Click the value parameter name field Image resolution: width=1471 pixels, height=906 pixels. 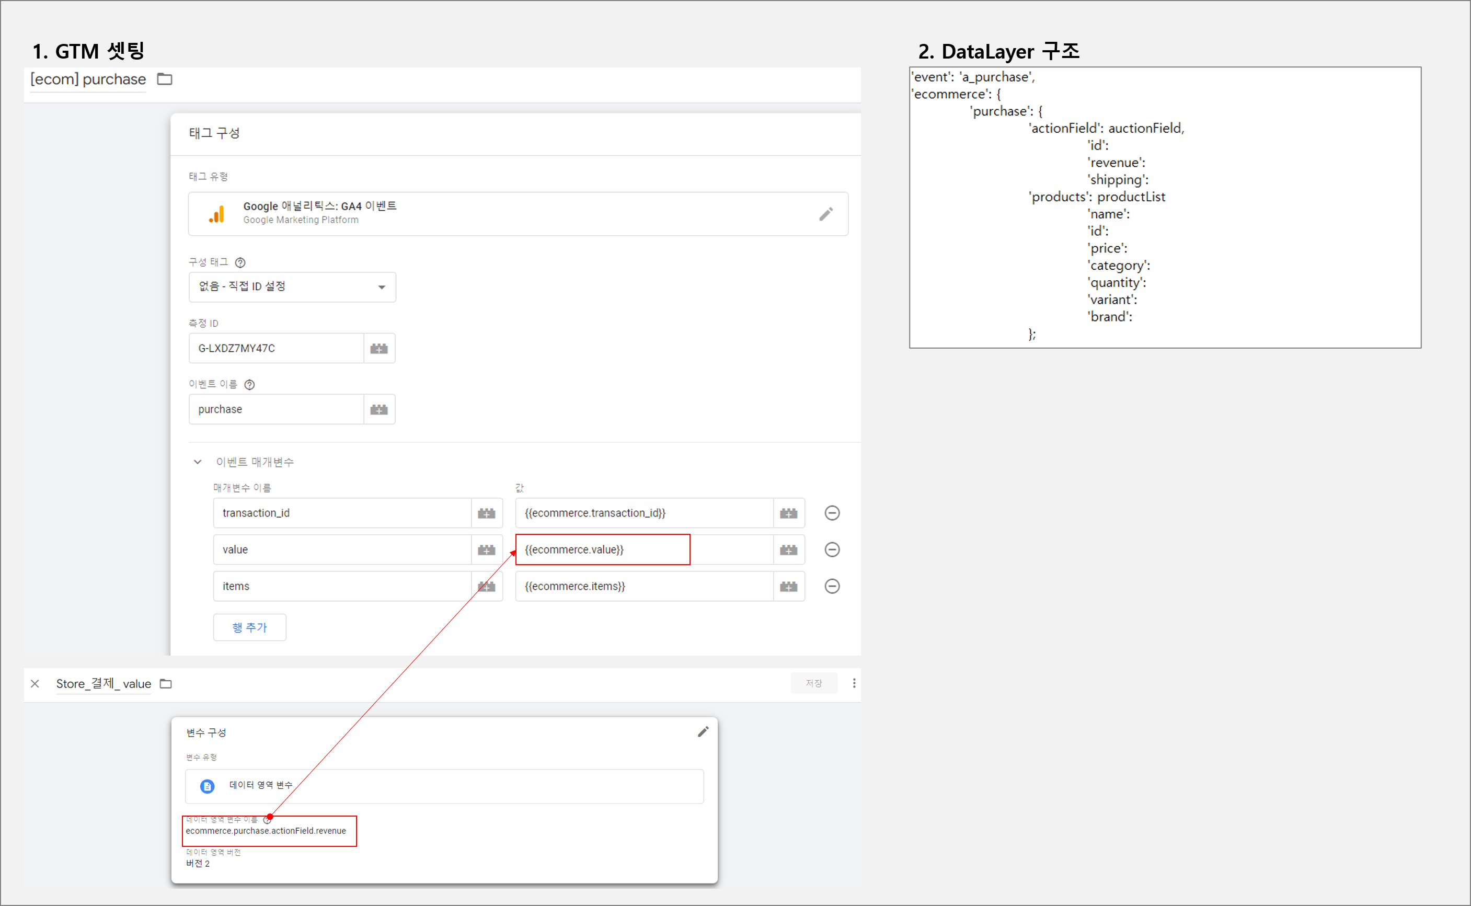pyautogui.click(x=342, y=549)
